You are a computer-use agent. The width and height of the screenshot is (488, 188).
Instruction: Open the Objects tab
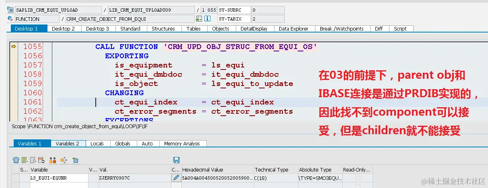tap(221, 29)
